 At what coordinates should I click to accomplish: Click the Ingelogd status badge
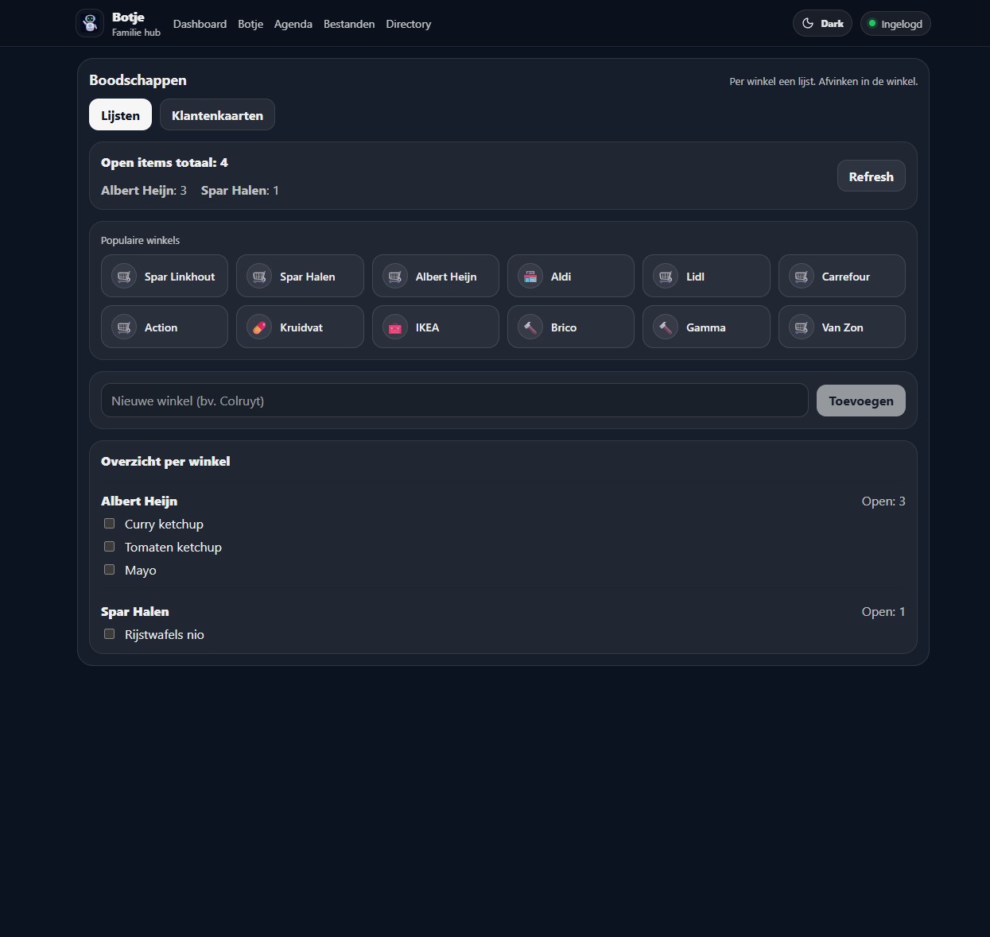click(895, 24)
